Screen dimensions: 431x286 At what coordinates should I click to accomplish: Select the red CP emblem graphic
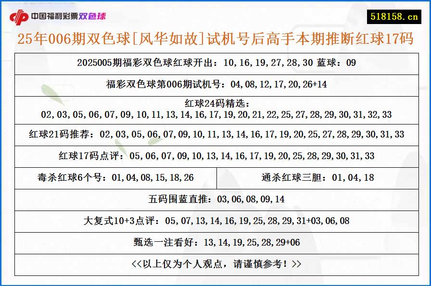point(19,14)
